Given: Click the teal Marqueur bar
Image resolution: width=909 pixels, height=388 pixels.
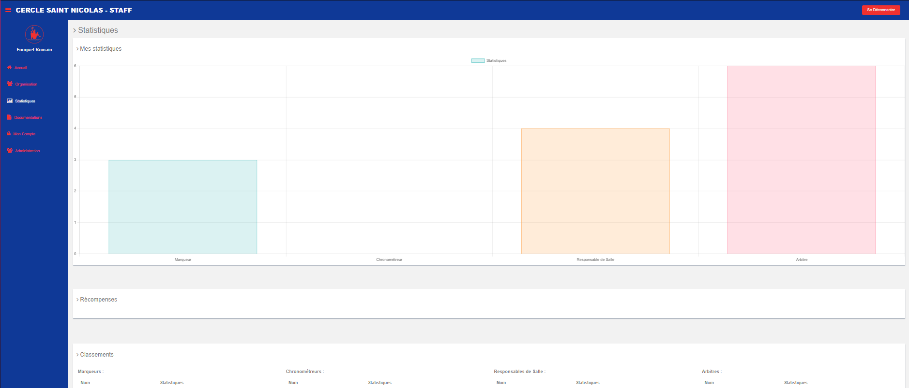Looking at the screenshot, I should [x=182, y=207].
